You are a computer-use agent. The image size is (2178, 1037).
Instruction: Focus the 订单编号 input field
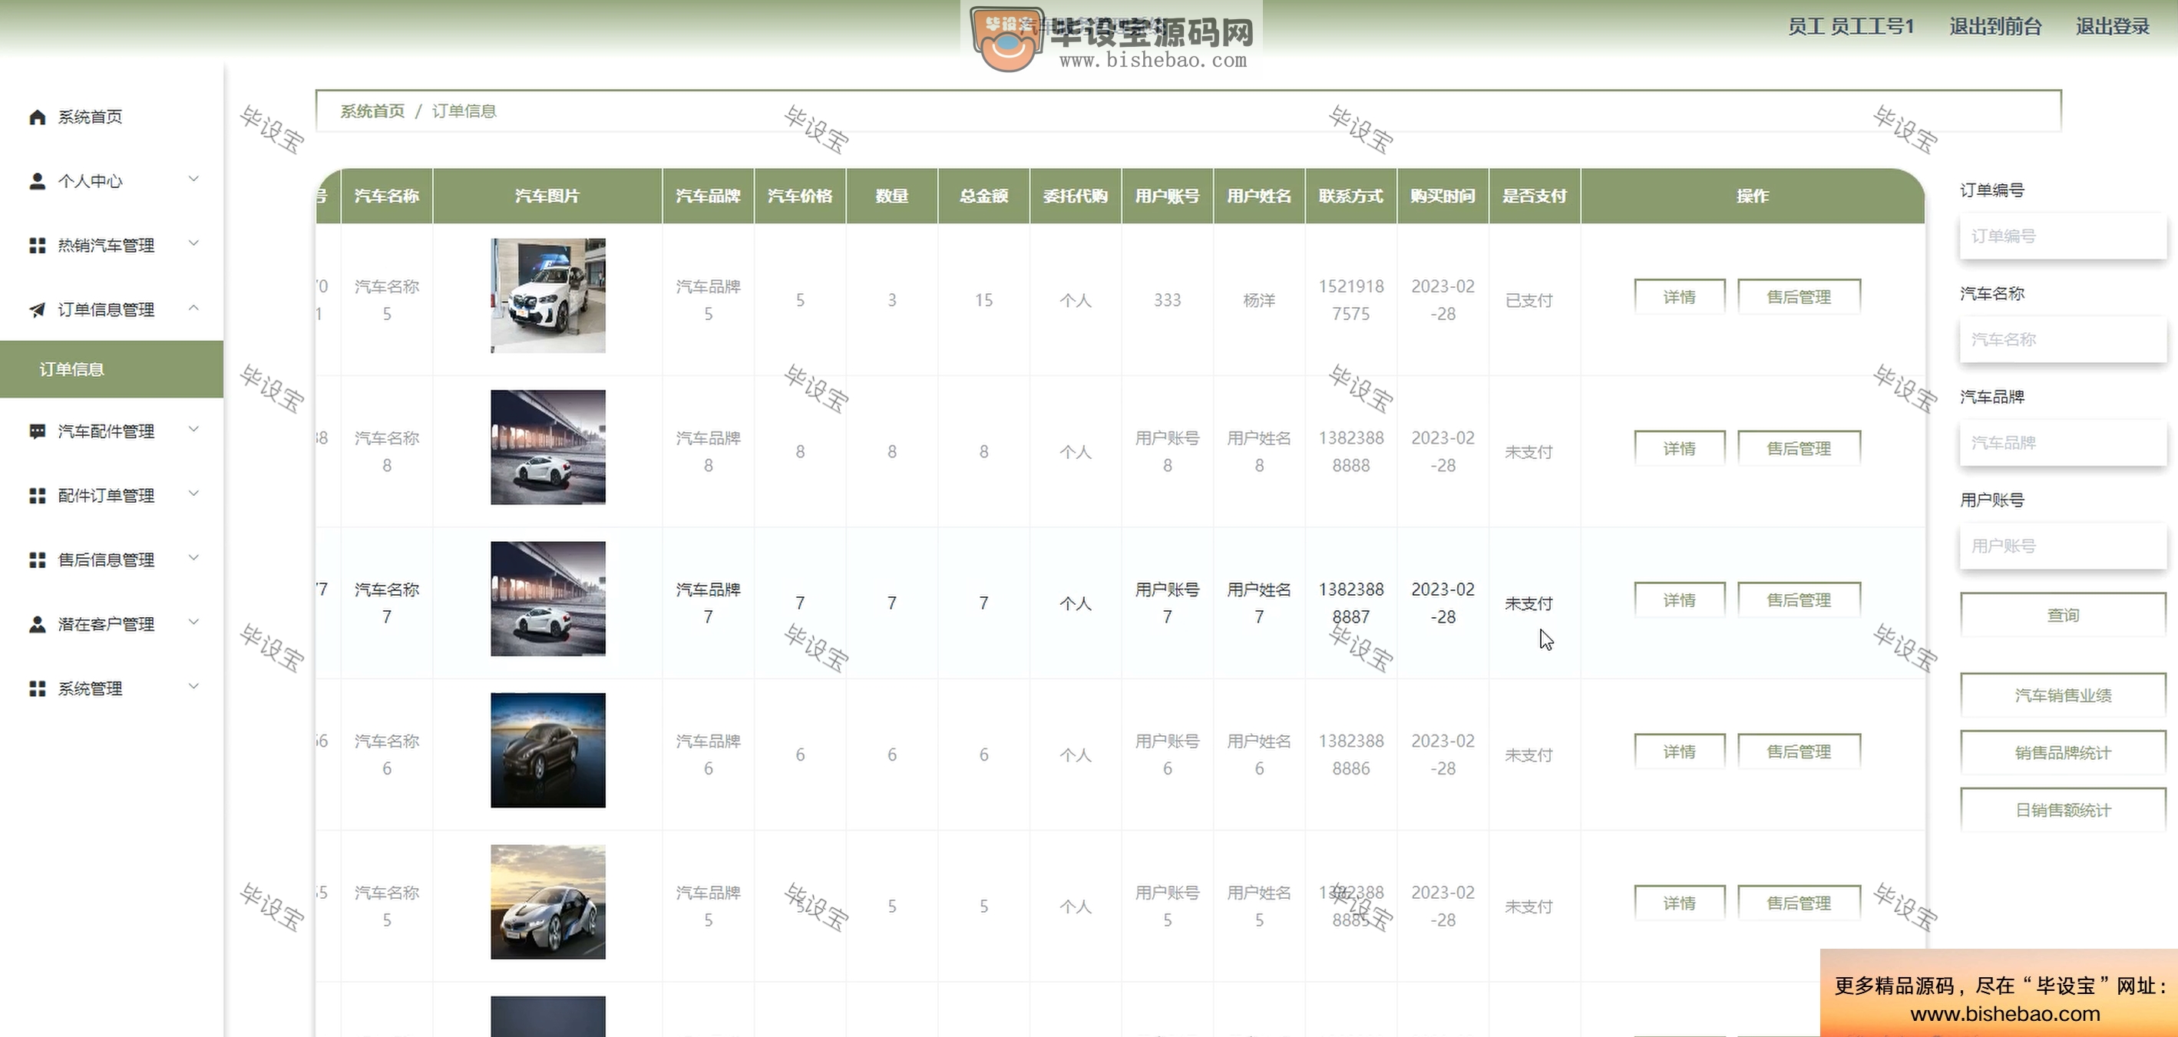pyautogui.click(x=2063, y=236)
